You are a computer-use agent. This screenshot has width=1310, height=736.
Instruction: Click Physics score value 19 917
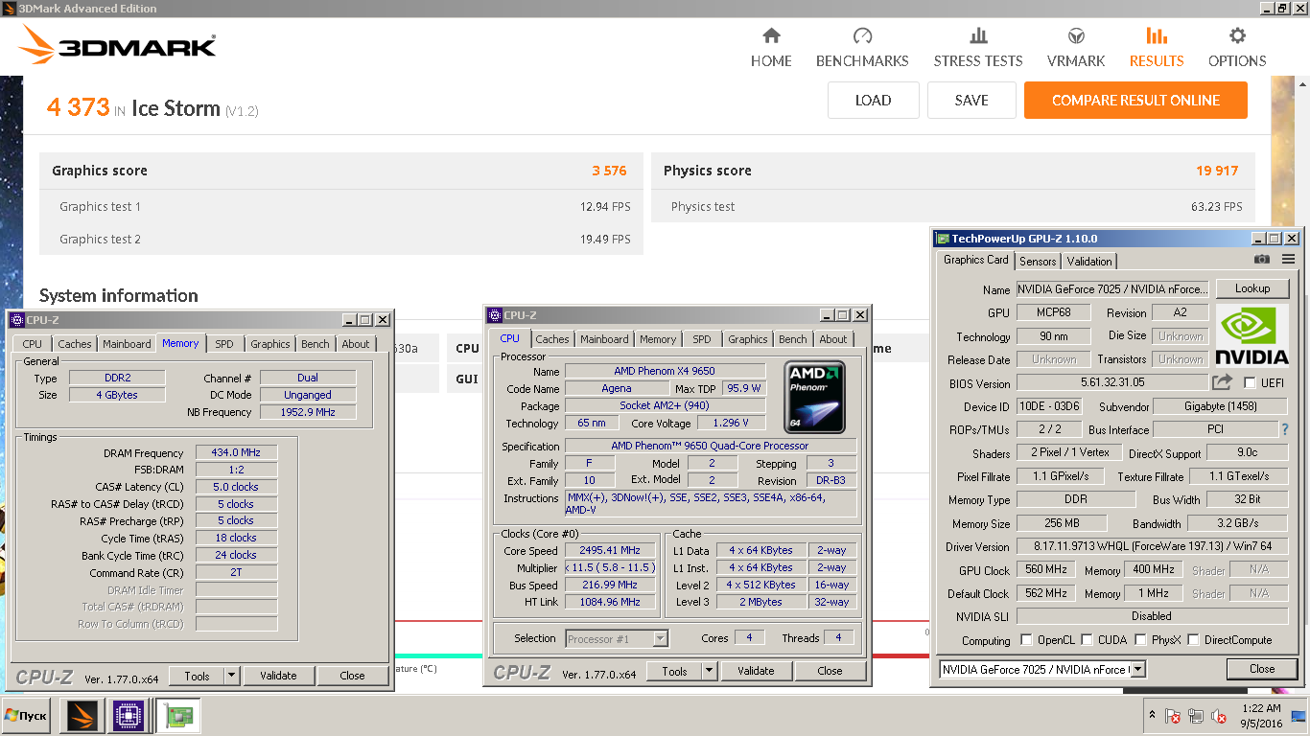(1217, 171)
